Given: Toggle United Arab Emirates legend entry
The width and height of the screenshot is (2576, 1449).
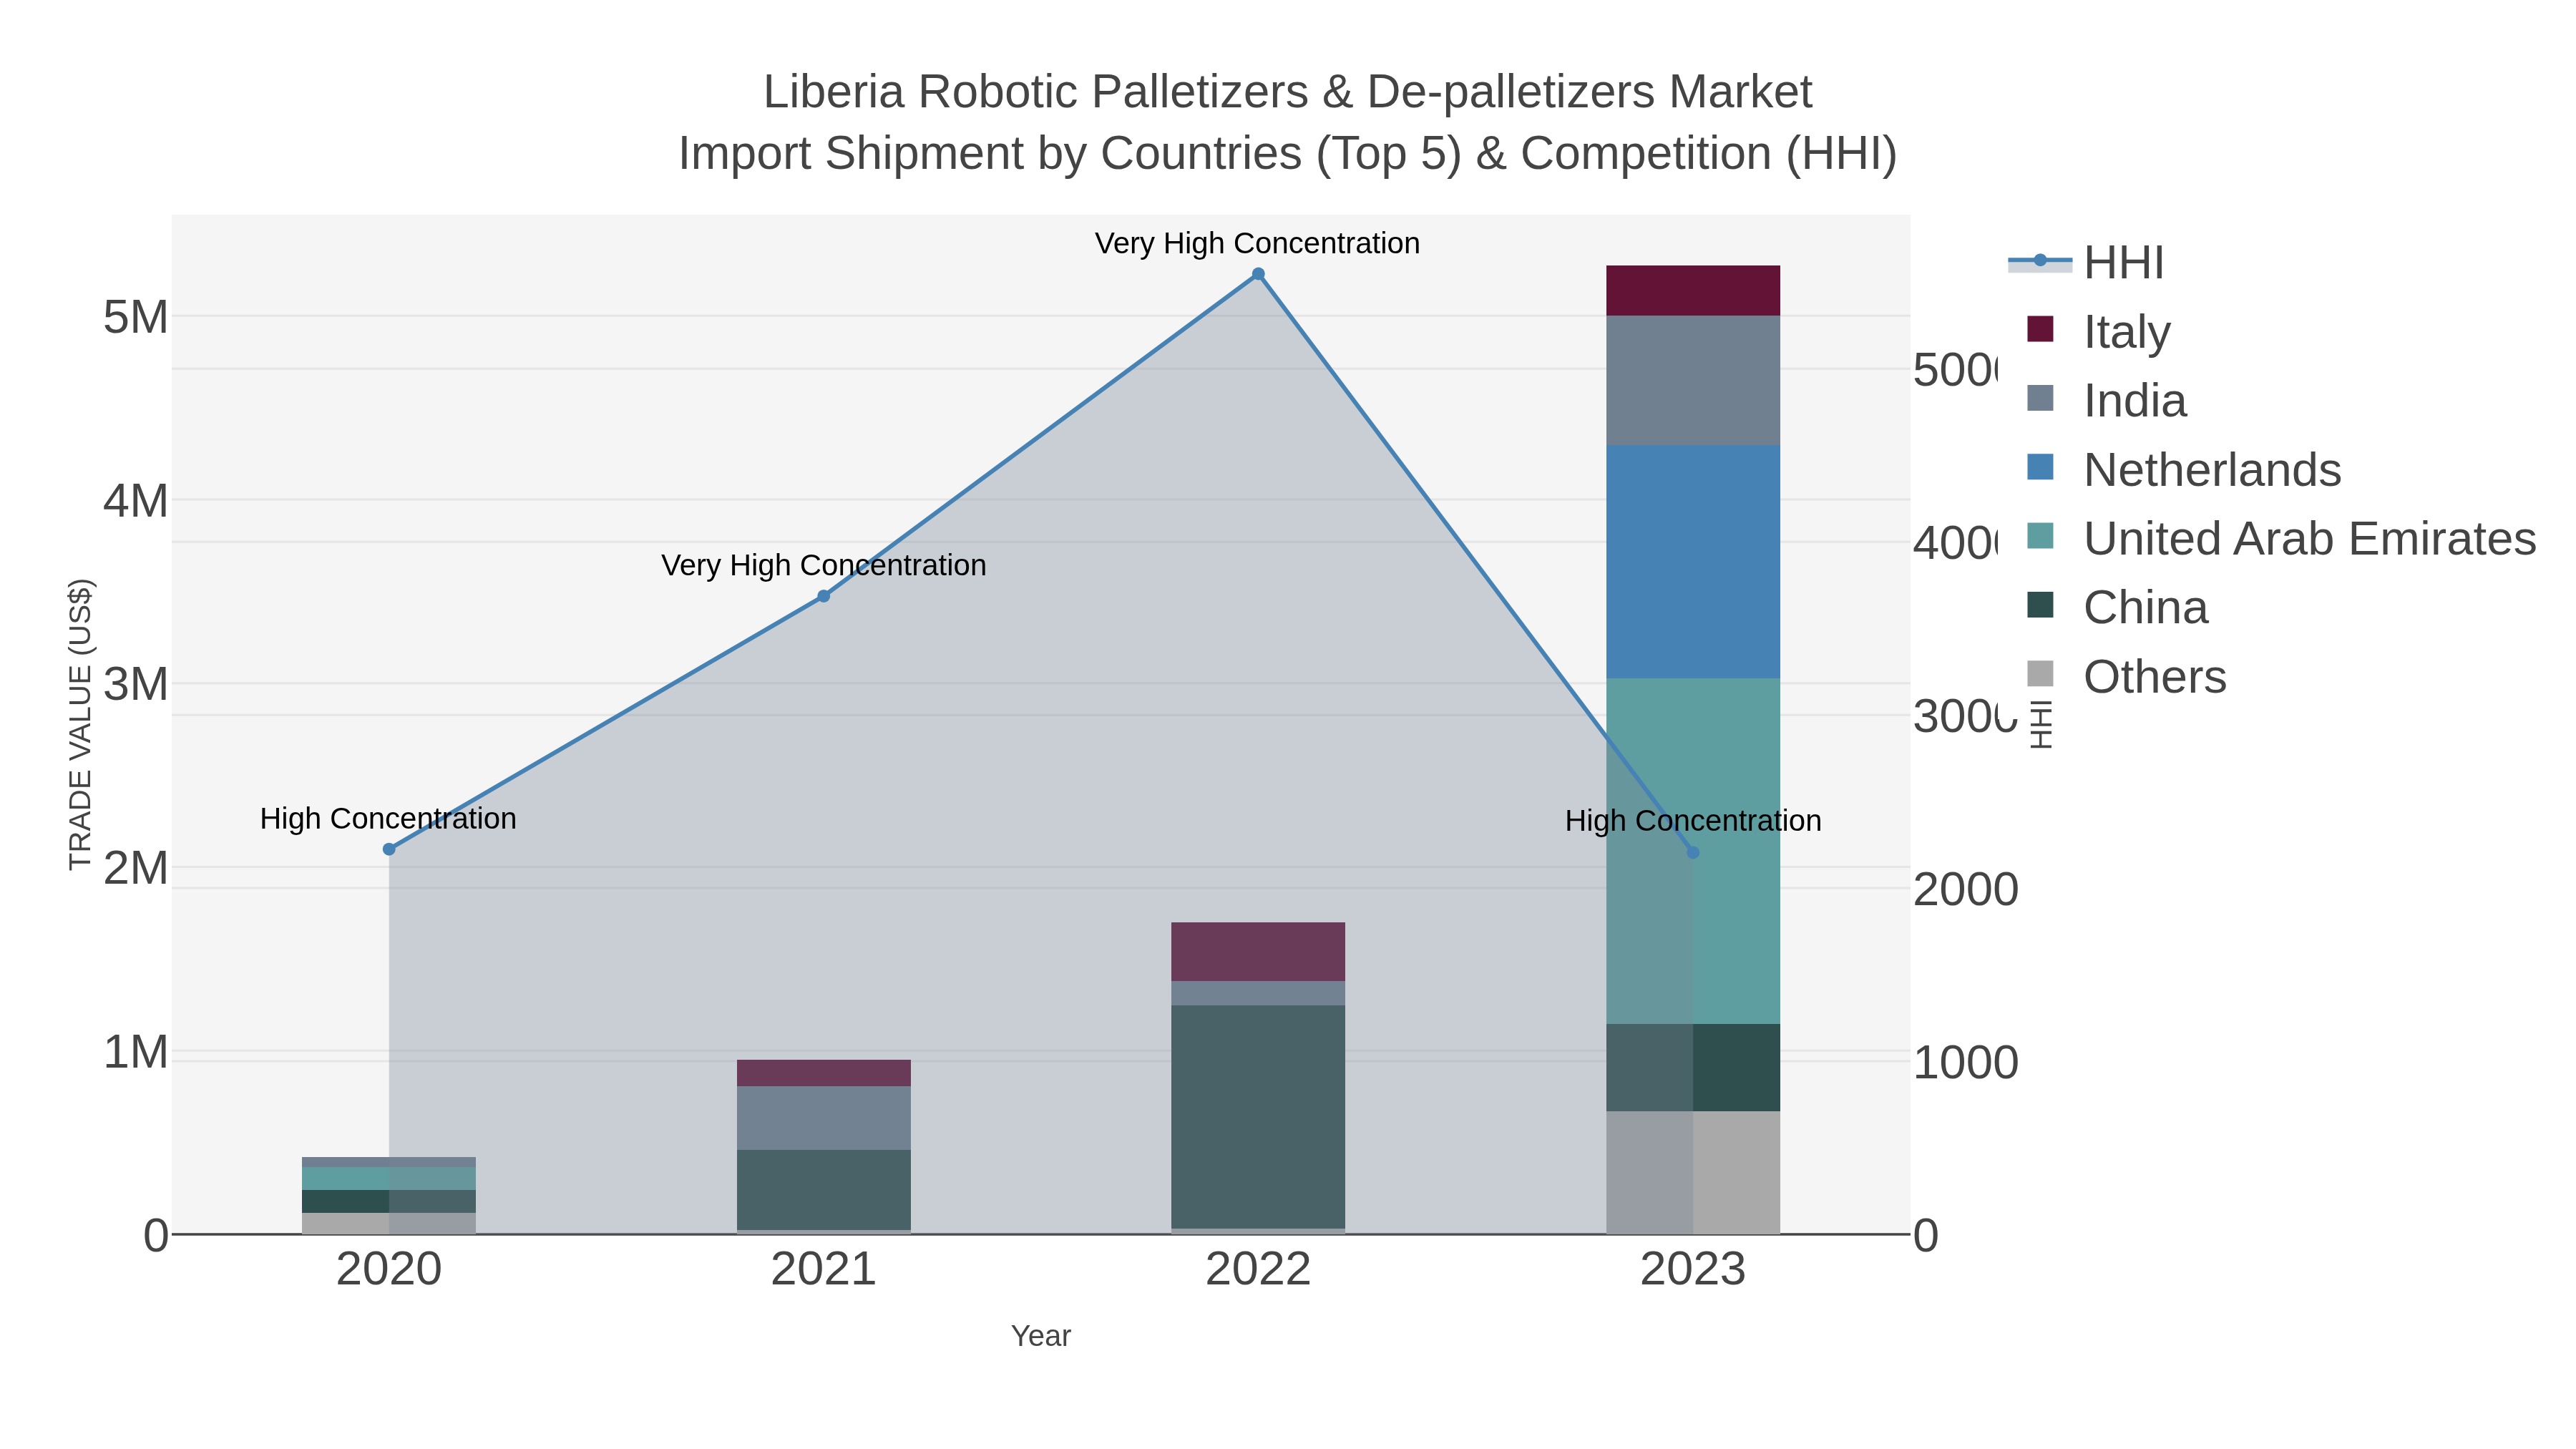Looking at the screenshot, I should (x=2281, y=539).
